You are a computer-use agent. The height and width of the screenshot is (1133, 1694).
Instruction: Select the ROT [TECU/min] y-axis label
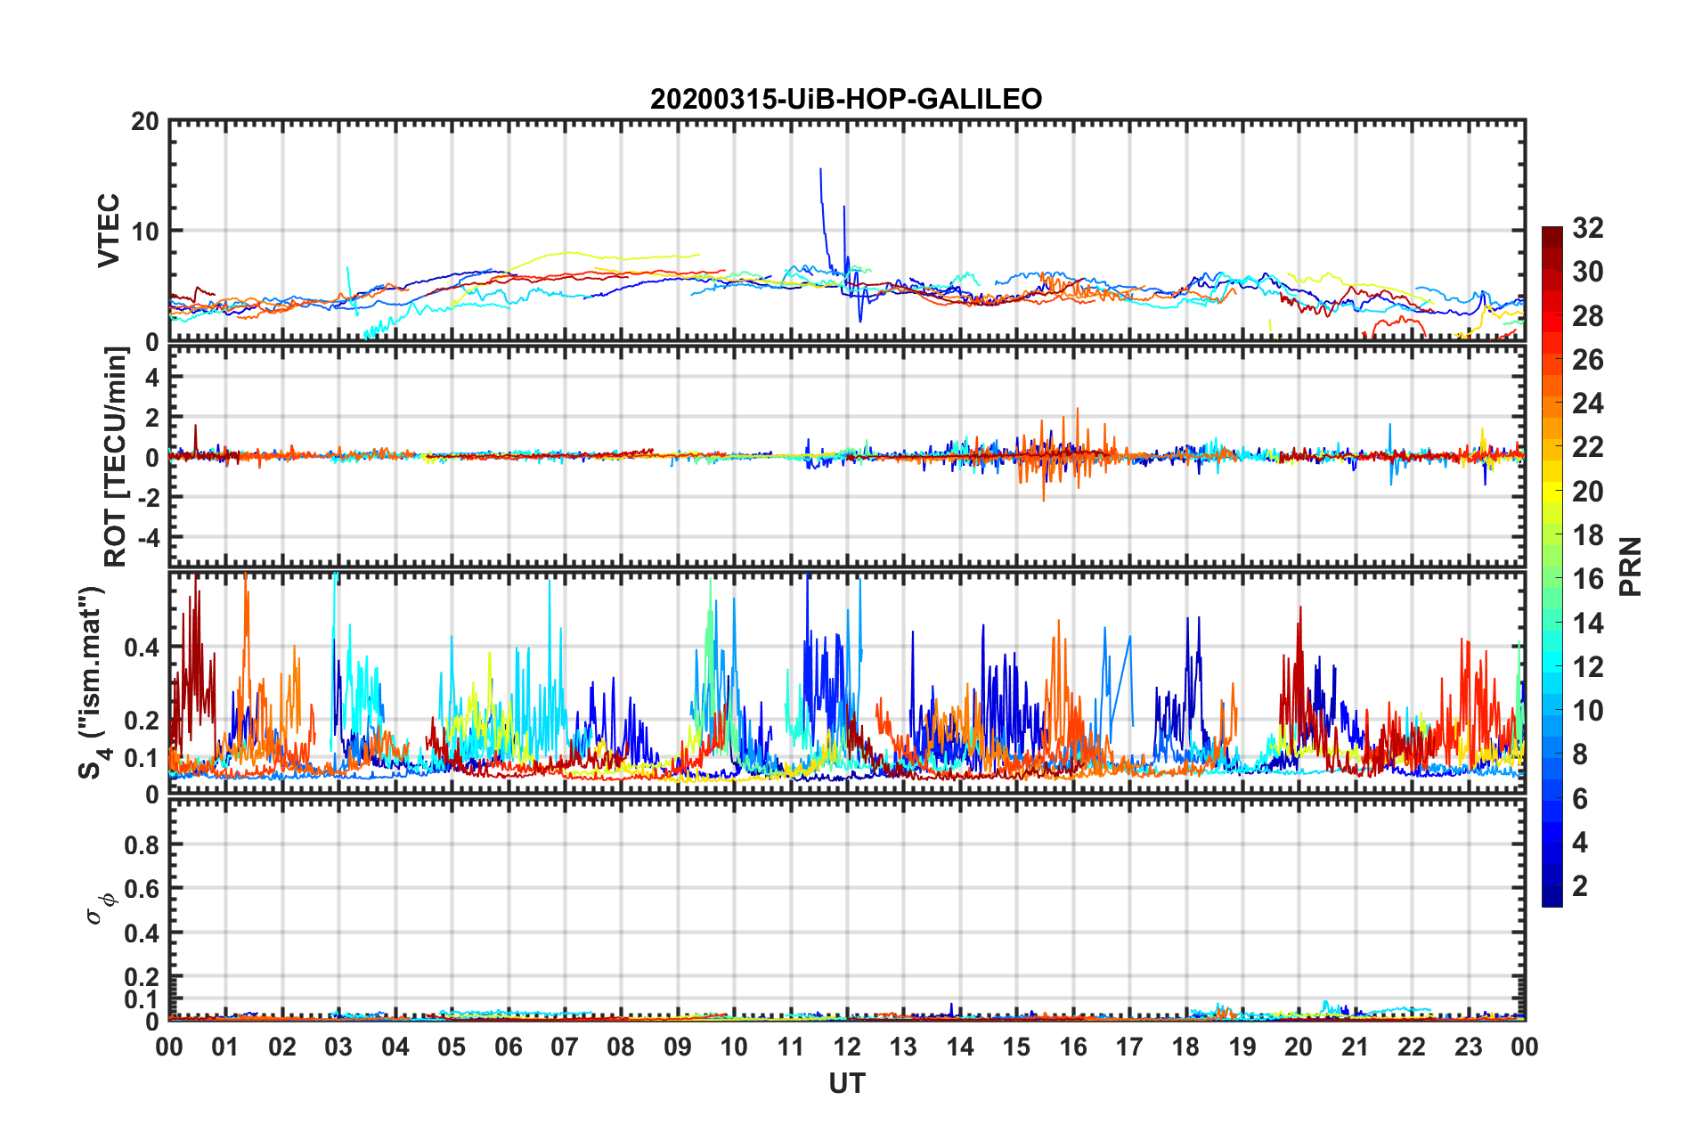(116, 457)
